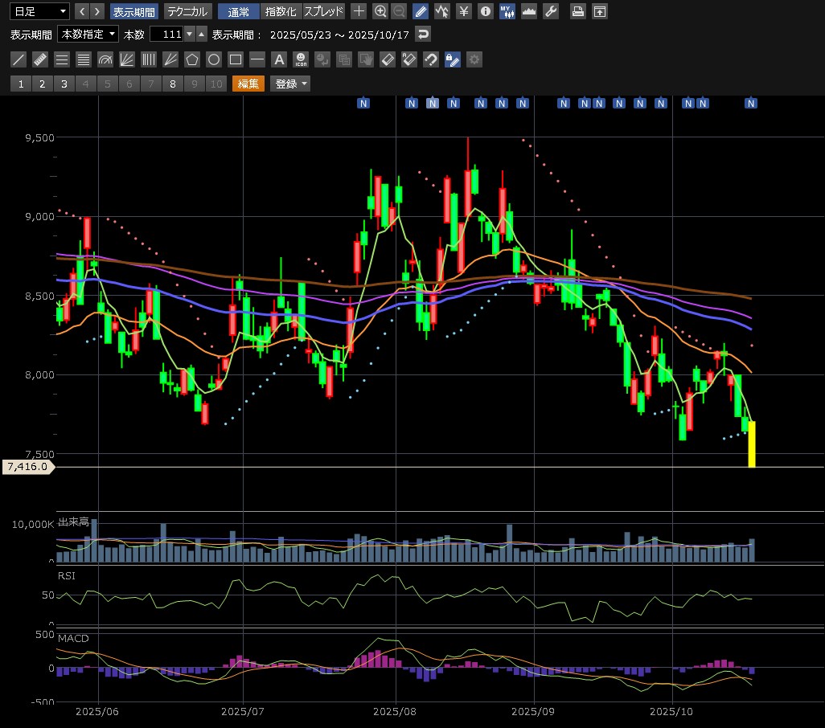Click the yen price info icon
825x728 pixels.
[x=464, y=11]
